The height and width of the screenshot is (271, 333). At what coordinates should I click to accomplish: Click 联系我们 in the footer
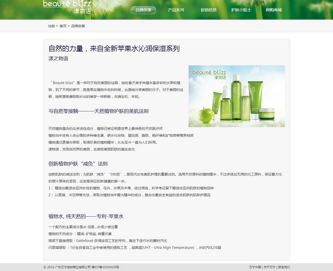(284, 267)
